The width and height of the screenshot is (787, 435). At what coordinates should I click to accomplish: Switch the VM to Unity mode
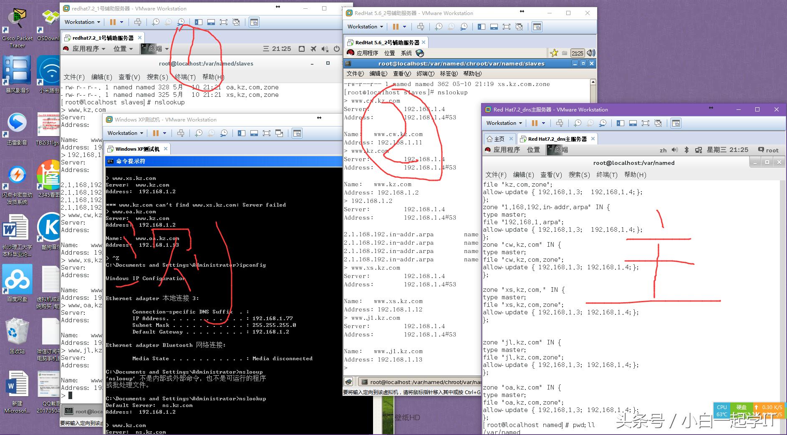click(x=236, y=22)
